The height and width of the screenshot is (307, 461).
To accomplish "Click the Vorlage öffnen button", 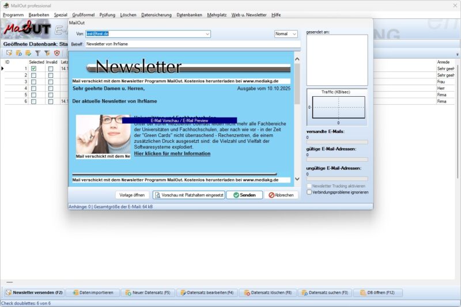I will [132, 195].
